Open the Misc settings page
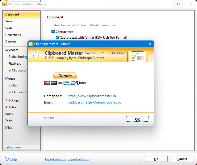The image size is (197, 165). (x=8, y=128)
